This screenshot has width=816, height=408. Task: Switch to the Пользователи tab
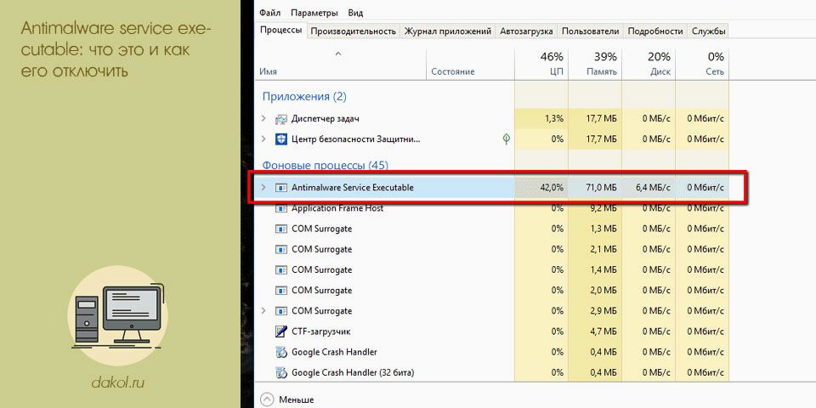590,31
